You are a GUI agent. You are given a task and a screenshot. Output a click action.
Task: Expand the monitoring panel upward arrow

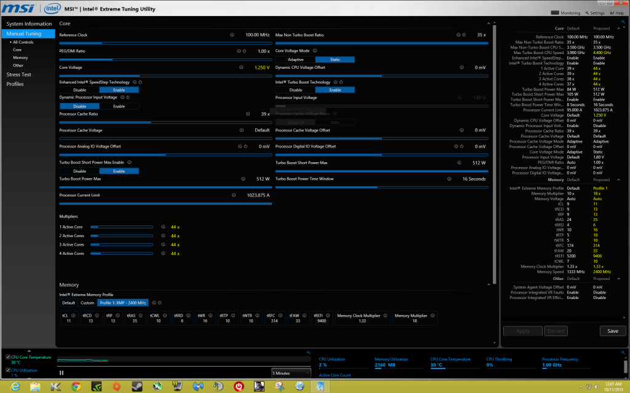click(x=29, y=351)
